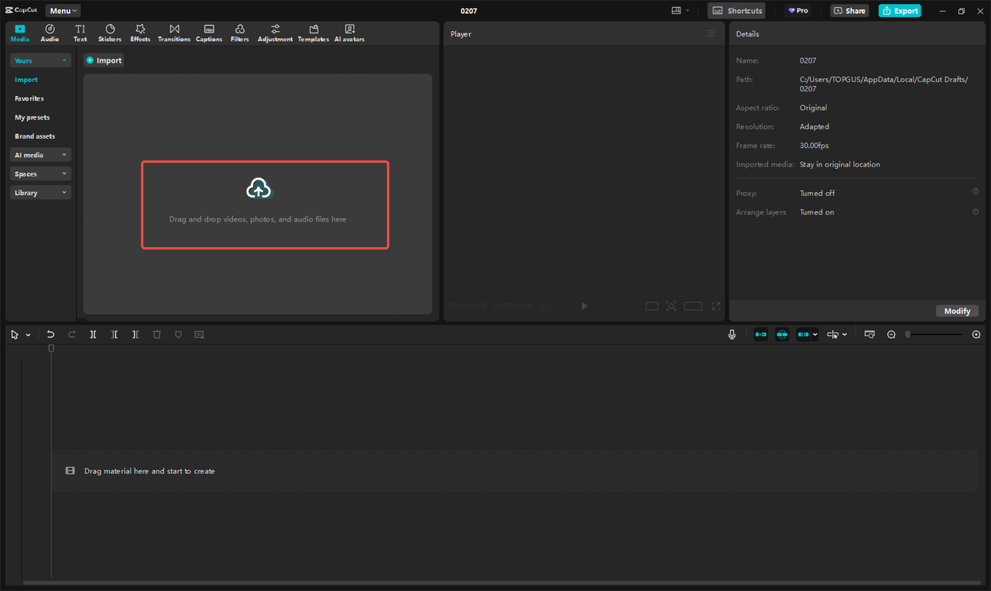Toggle auto snapping on the timeline
This screenshot has width=991, height=591.
[783, 335]
